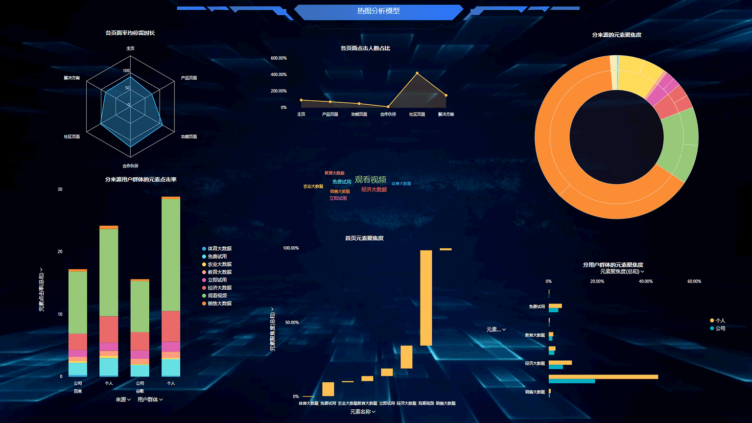Click the 社区页面 label on the radar chart

pyautogui.click(x=71, y=137)
